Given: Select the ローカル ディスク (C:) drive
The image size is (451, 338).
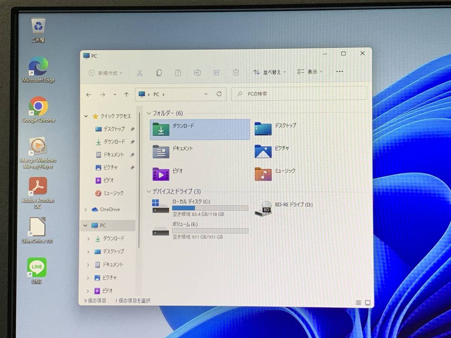Looking at the screenshot, I should pyautogui.click(x=200, y=208).
